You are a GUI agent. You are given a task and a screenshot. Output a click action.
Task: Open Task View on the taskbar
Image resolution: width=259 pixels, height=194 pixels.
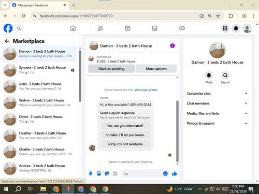point(31,189)
